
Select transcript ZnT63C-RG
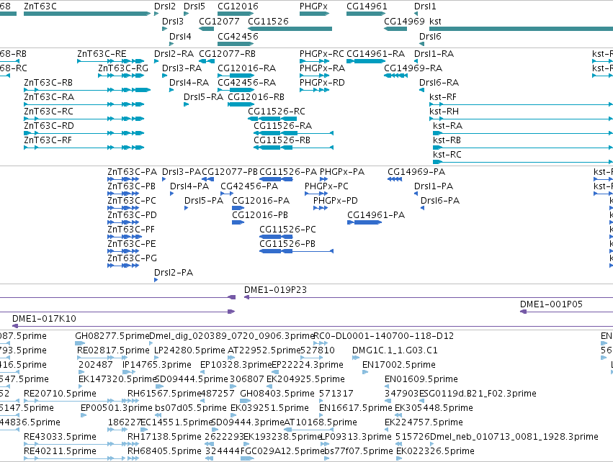click(x=123, y=68)
